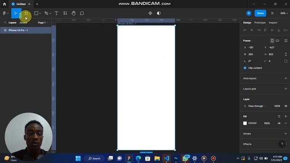Click the align bottom icon
This screenshot has height=163, width=290.
coord(279,30)
